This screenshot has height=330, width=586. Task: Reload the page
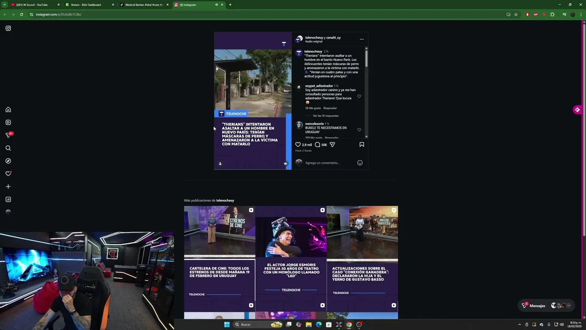21,14
